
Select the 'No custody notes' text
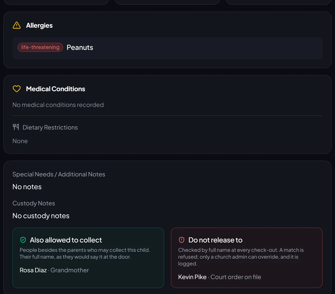41,216
